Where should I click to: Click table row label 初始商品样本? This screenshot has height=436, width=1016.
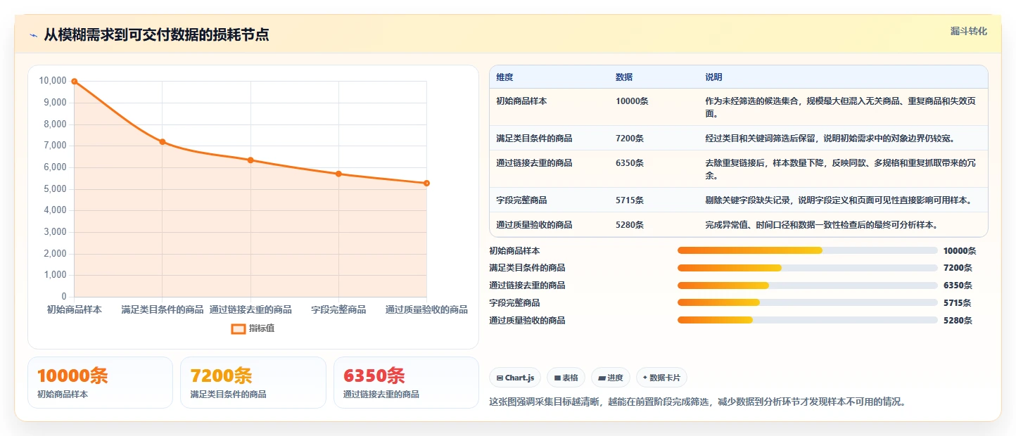[x=521, y=101]
